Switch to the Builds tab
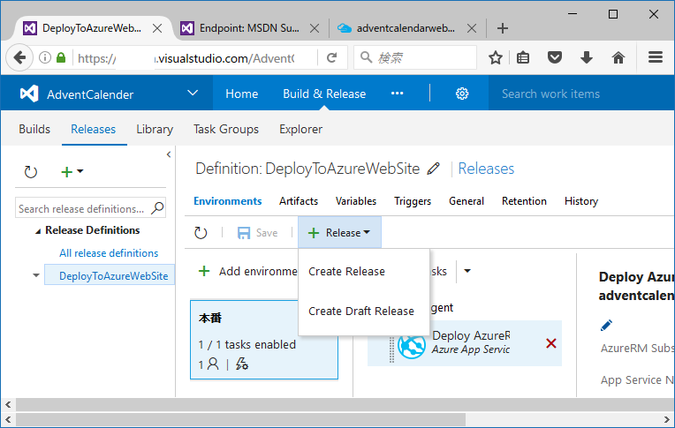Viewport: 675px width, 428px height. (x=34, y=129)
